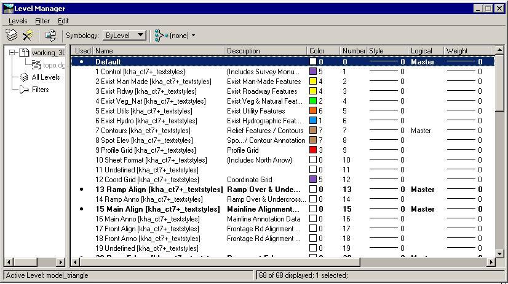Collapse the working_3D tree node

(x=12, y=52)
